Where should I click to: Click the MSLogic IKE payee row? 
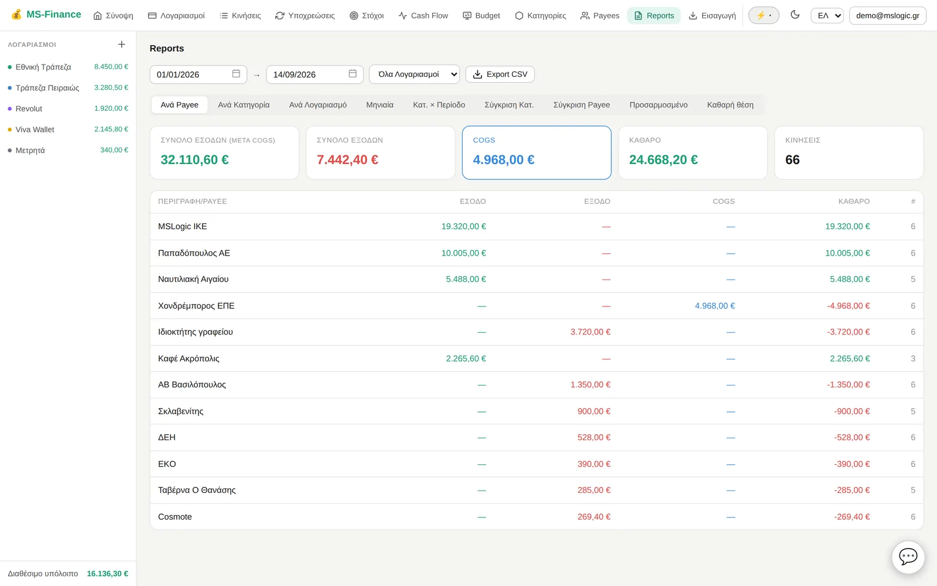(536, 227)
